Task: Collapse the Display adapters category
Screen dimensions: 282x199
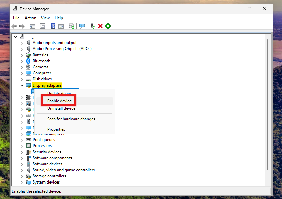Action: click(22, 85)
